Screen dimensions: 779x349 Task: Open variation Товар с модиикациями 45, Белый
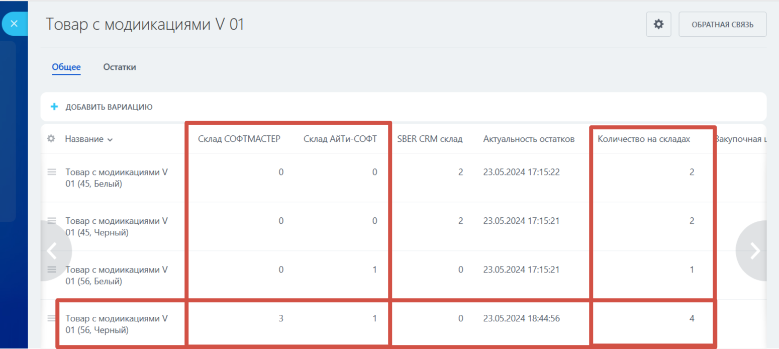(x=116, y=178)
